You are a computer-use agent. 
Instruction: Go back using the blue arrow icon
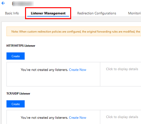click(x=3, y=3)
